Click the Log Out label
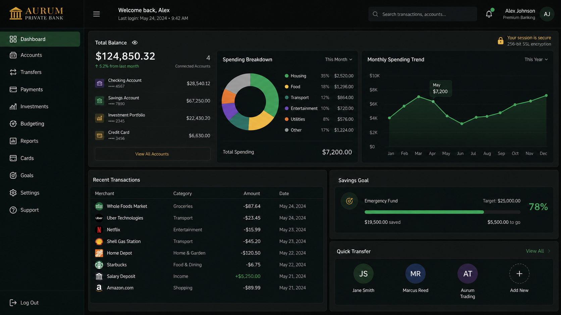561x315 pixels. (30, 303)
